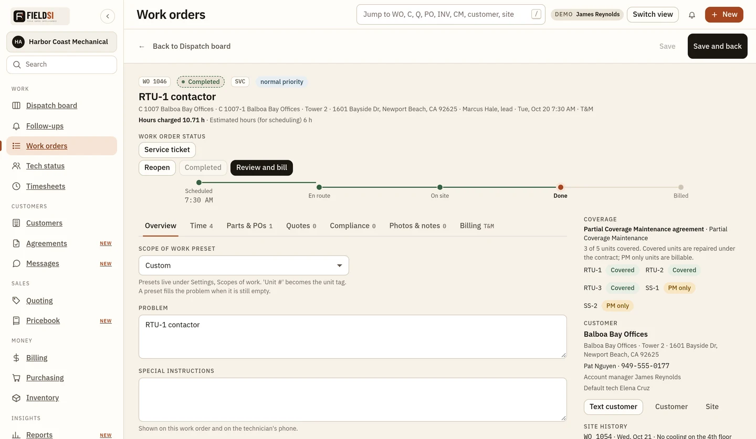Click the Purchasing cart icon
Viewport: 756px width, 439px height.
click(16, 378)
